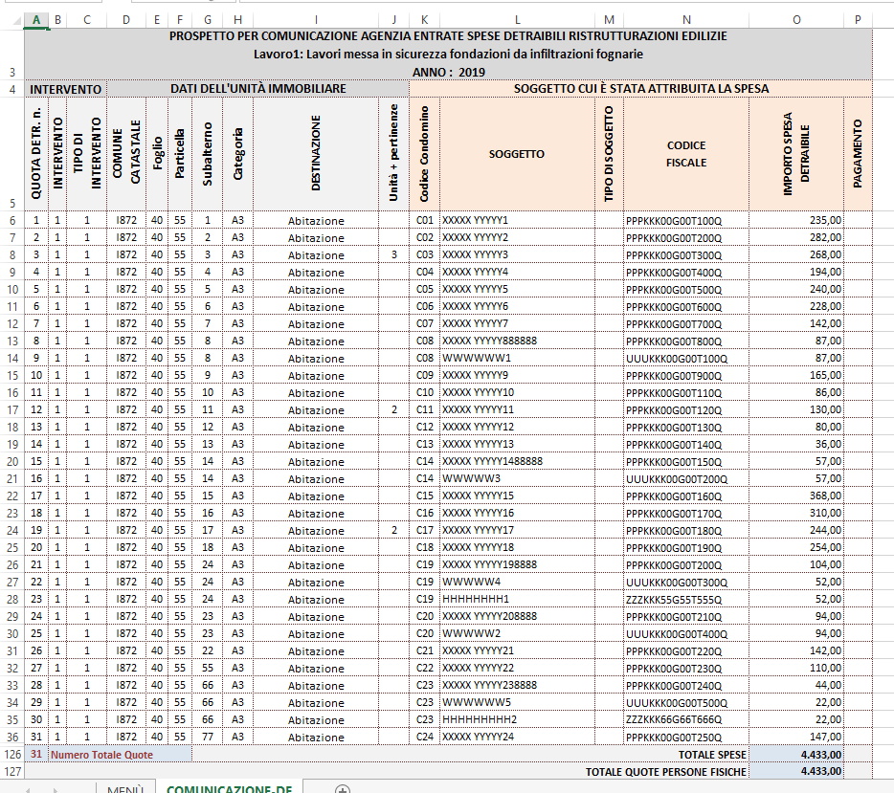Click the condominium code cell 'C12'
This screenshot has height=793, width=894.
424,428
